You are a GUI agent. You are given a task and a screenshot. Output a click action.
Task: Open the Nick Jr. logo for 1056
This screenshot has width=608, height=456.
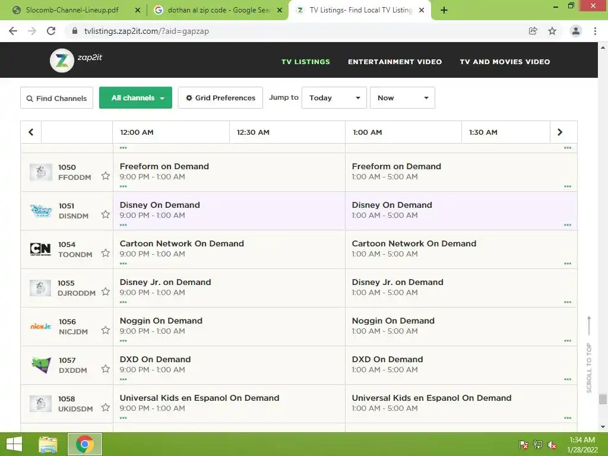click(x=41, y=327)
